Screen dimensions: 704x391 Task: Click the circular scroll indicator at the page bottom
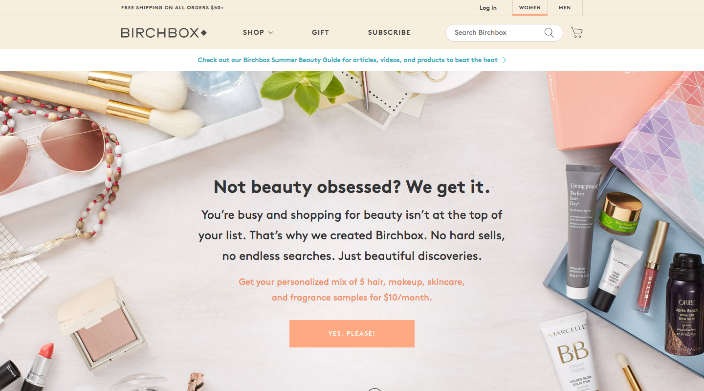374,390
